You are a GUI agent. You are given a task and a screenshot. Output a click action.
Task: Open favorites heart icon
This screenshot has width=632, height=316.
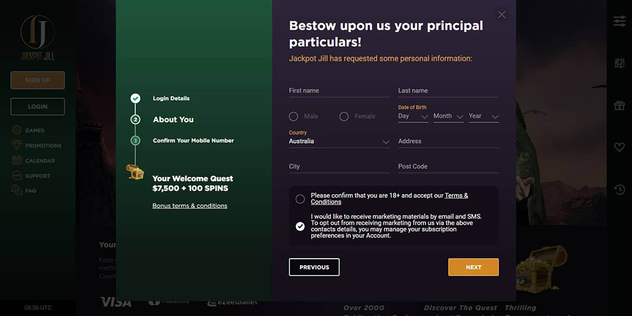tap(619, 147)
